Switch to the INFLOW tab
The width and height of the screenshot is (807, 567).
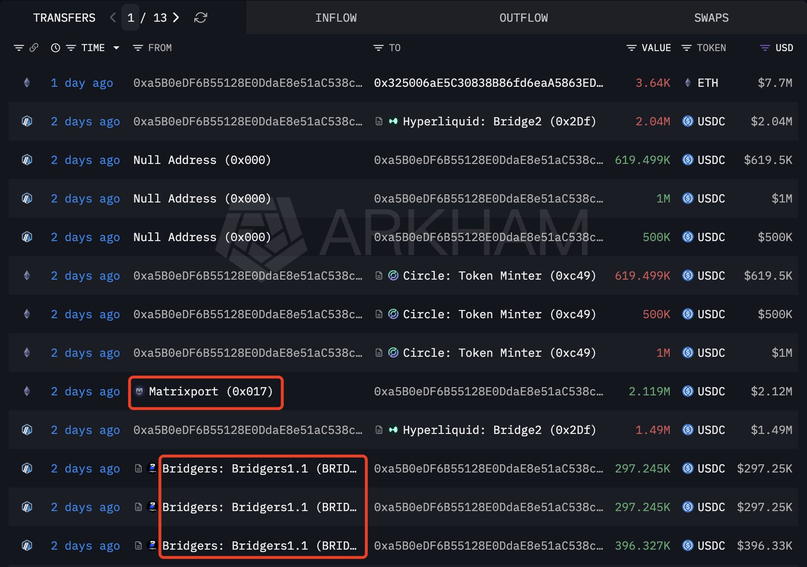click(336, 18)
